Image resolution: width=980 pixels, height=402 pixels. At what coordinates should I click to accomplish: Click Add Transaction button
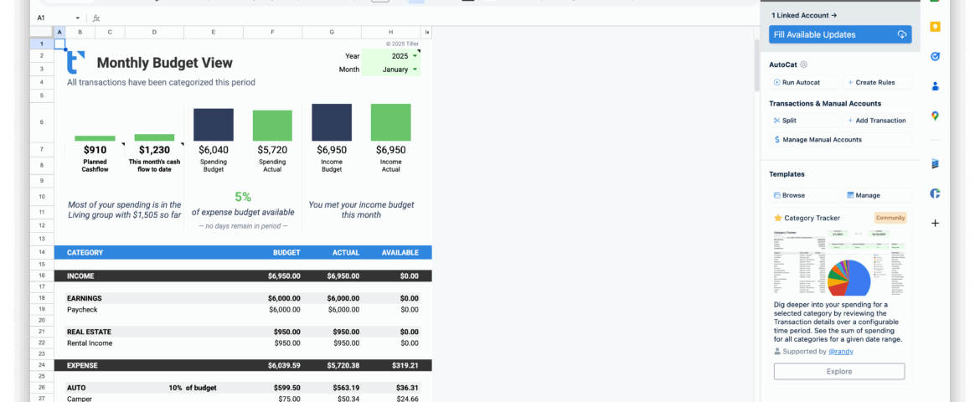coord(875,121)
